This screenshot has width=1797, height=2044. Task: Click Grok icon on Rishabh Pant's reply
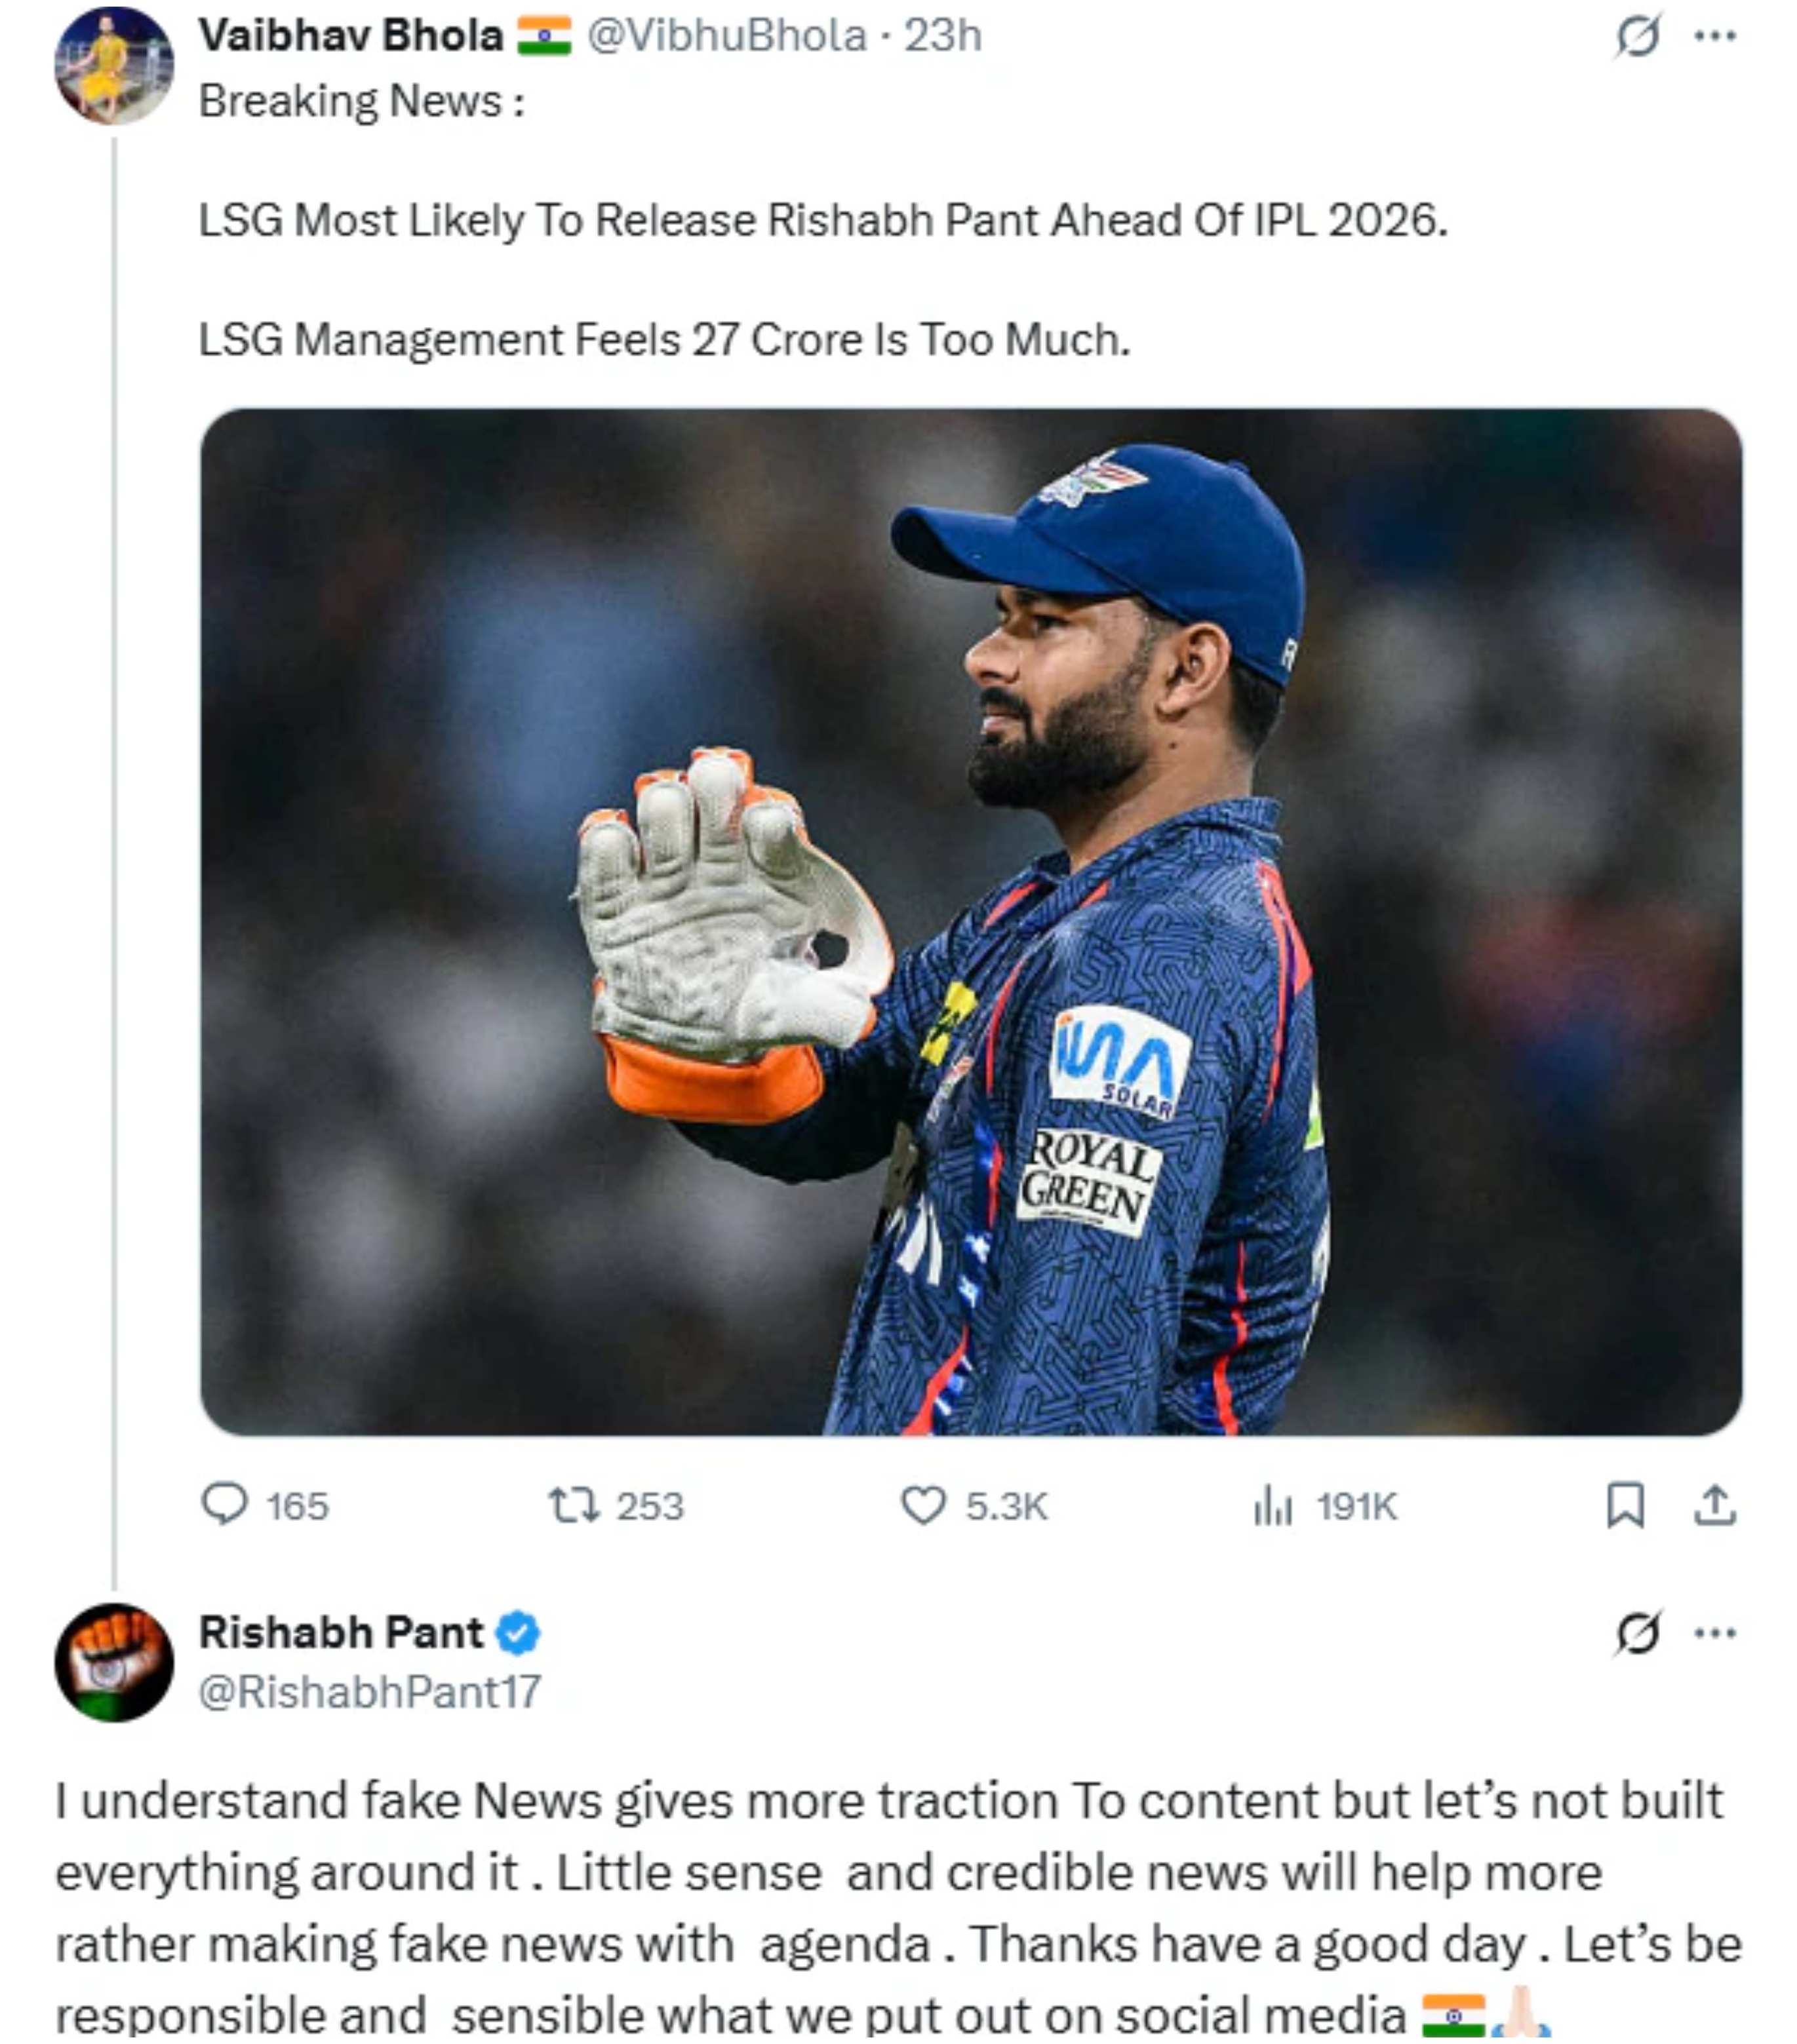click(x=1638, y=1633)
